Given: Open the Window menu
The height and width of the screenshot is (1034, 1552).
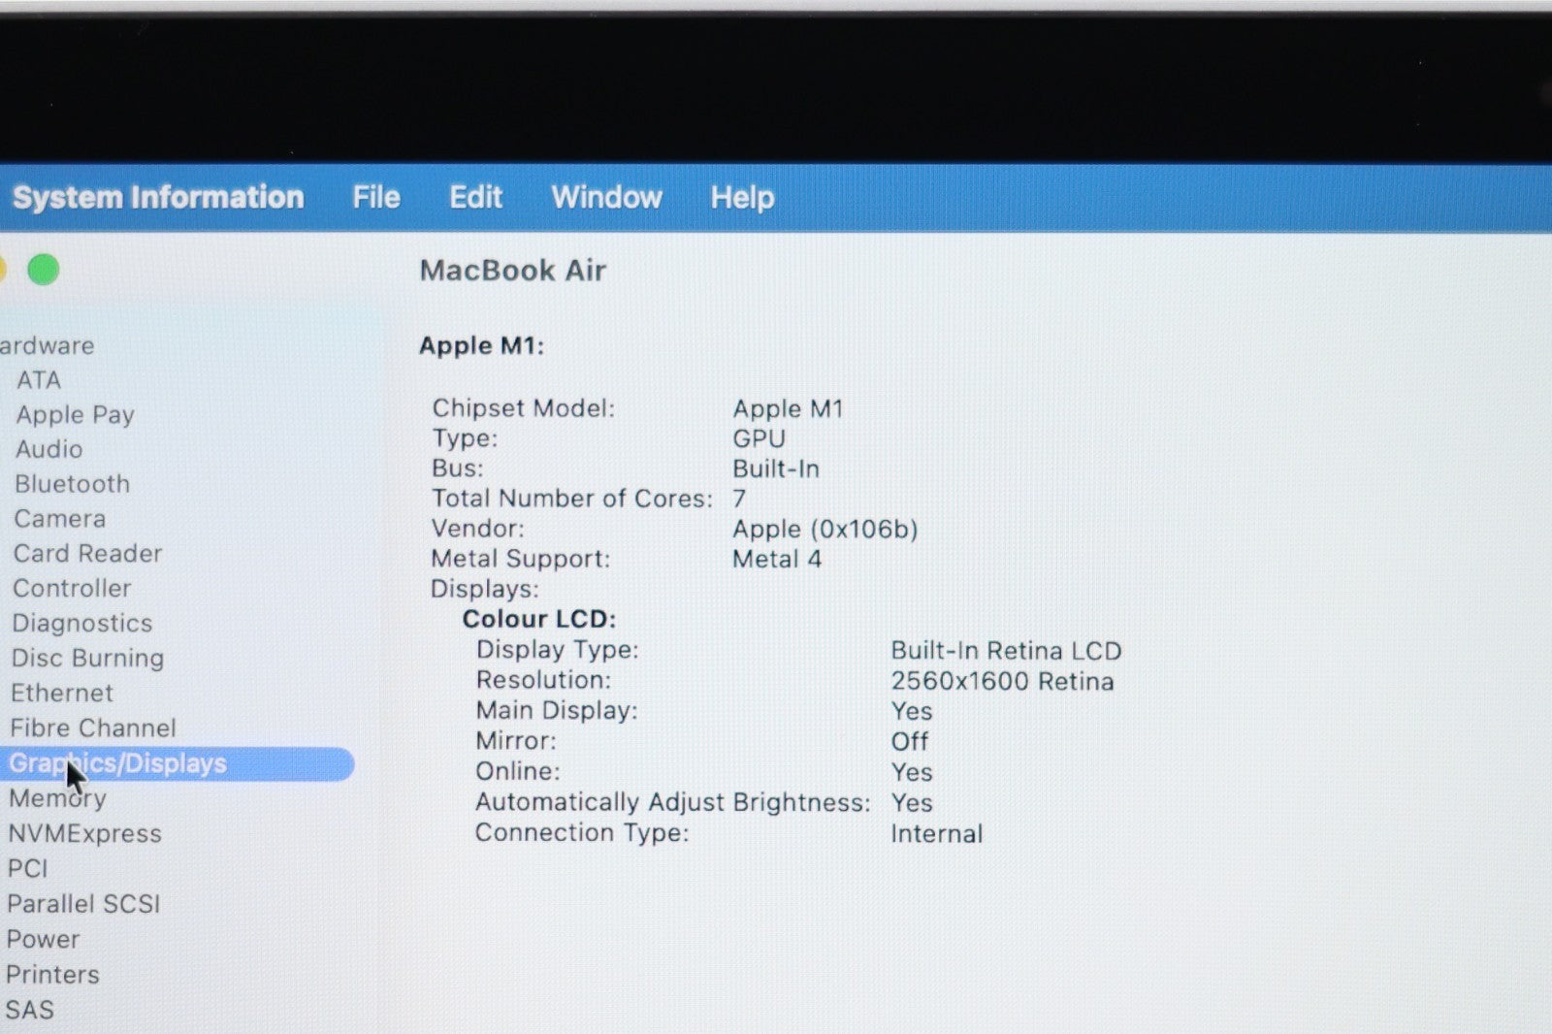Looking at the screenshot, I should tap(606, 198).
